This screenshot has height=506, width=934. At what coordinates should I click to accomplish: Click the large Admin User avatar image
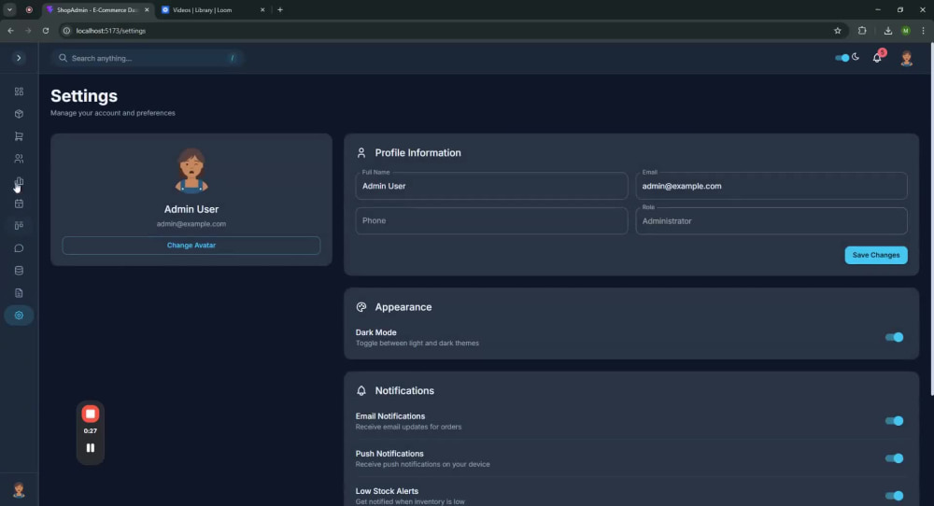(191, 170)
